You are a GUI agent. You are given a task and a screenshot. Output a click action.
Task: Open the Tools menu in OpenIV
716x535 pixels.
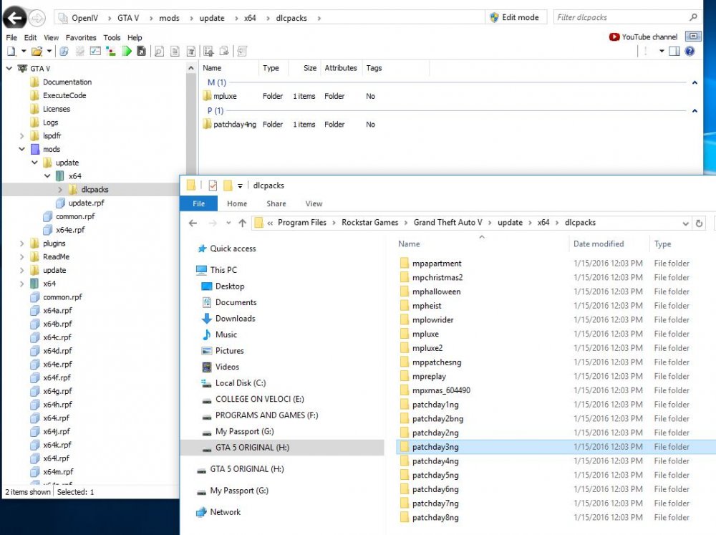(x=112, y=37)
